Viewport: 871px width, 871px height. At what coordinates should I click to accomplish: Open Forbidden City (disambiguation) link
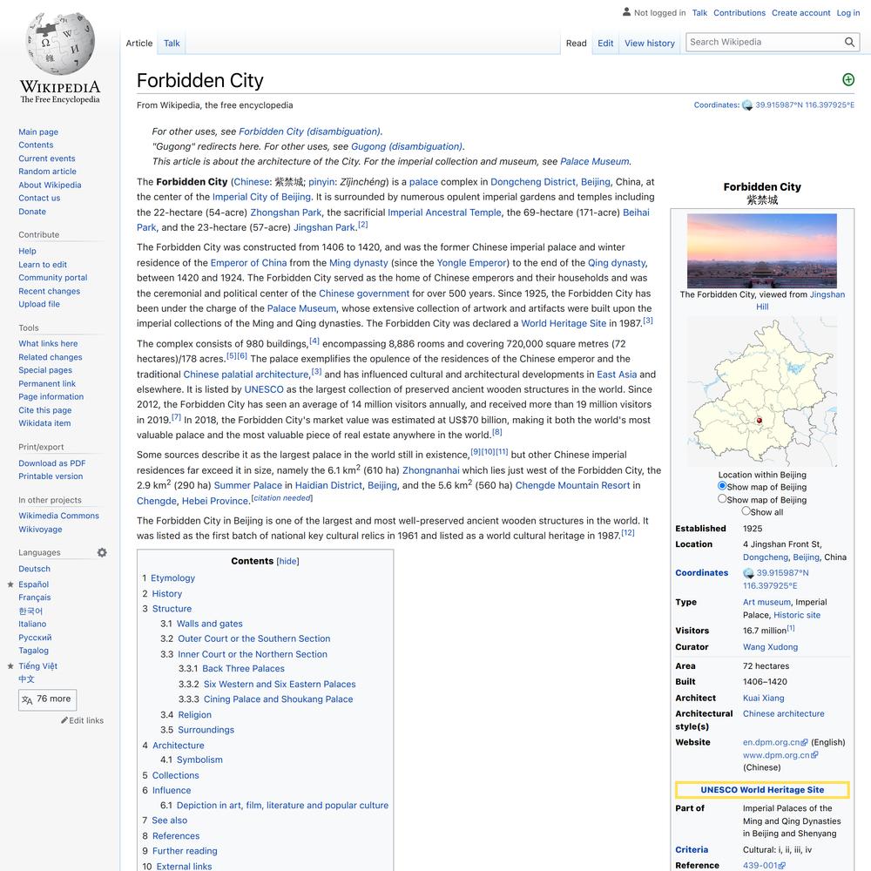click(309, 132)
